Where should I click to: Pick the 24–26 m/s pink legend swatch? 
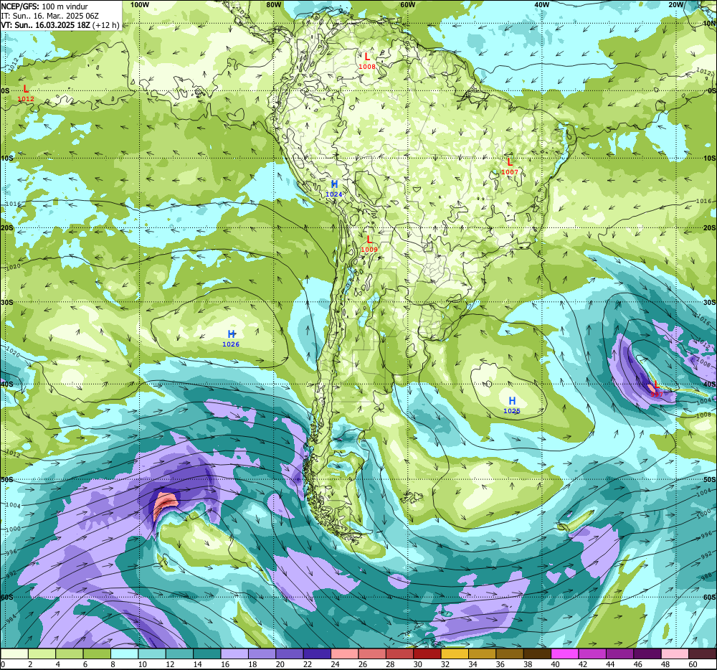344,654
